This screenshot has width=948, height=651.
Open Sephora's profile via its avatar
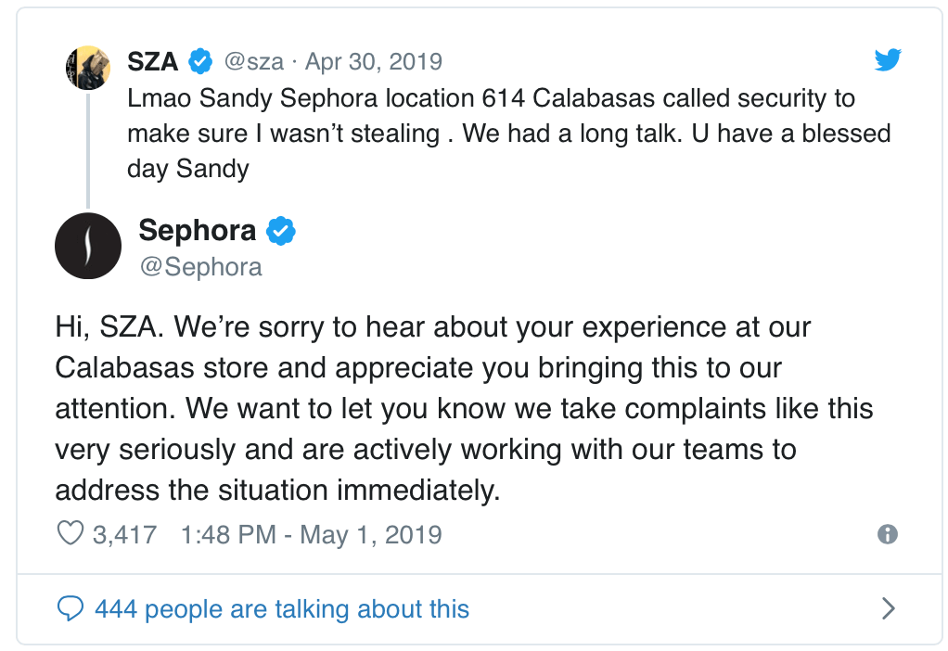88,246
